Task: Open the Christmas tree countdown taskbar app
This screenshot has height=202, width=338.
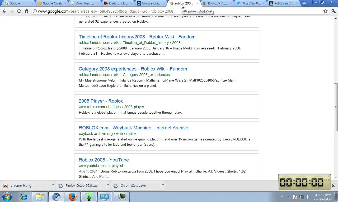Action: tap(89, 197)
